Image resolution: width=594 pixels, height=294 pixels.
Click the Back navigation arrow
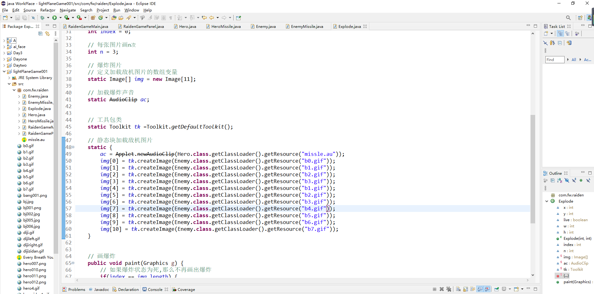coord(212,18)
